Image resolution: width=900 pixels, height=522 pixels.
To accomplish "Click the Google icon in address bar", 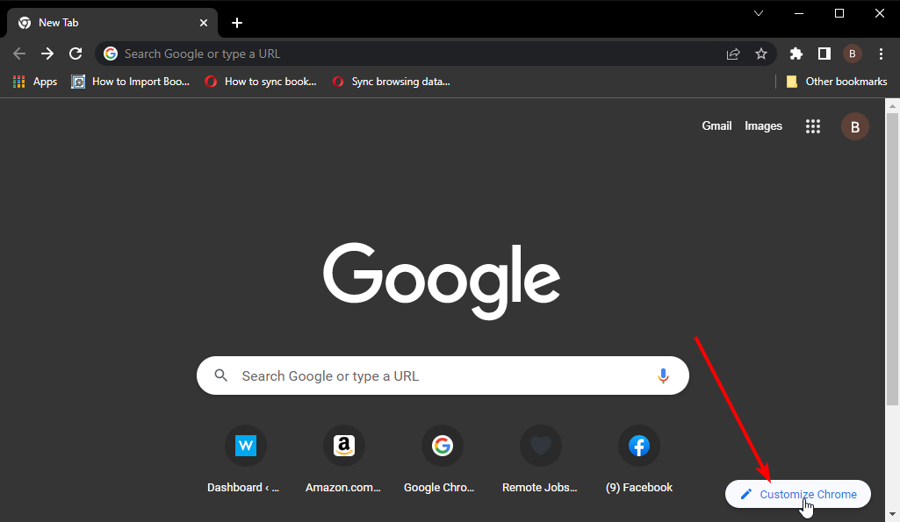I will pyautogui.click(x=111, y=54).
